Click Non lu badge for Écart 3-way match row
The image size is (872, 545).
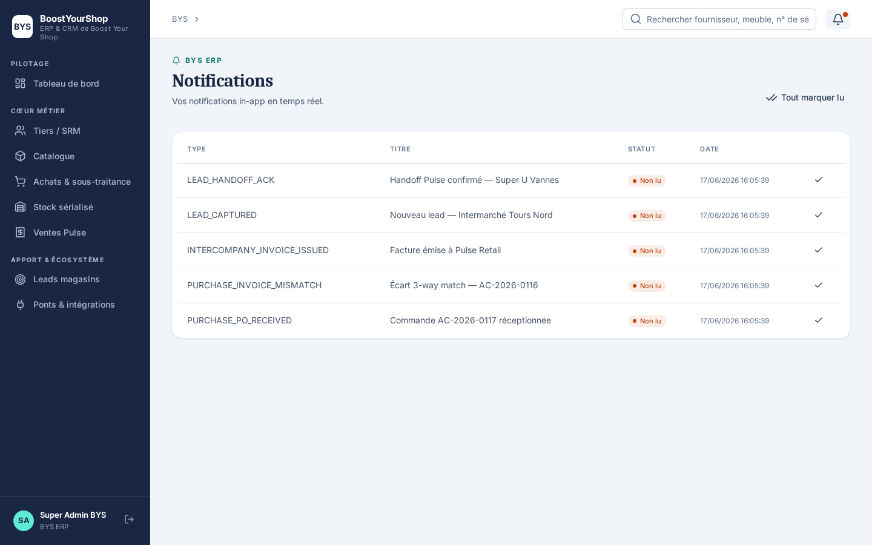(x=647, y=286)
